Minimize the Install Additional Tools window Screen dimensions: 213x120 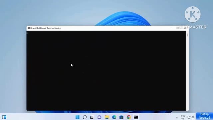click(170, 28)
